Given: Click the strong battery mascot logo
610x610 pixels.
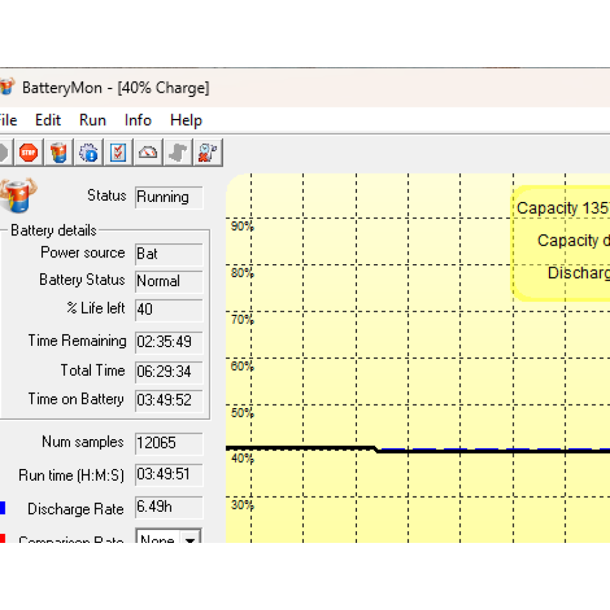Looking at the screenshot, I should click(x=16, y=195).
